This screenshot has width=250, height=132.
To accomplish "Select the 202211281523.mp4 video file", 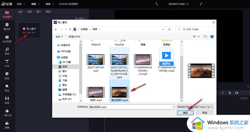I will coord(96,63).
